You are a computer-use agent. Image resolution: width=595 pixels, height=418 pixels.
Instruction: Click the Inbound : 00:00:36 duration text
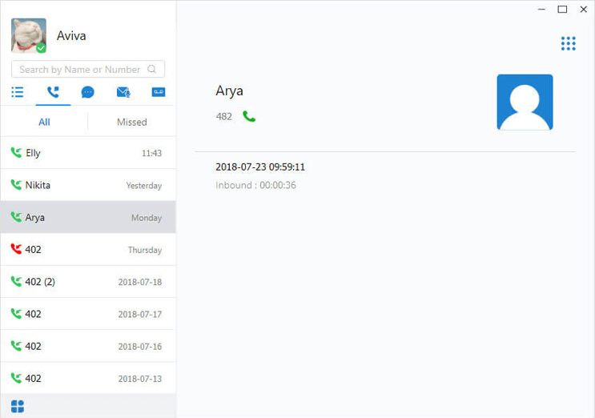pyautogui.click(x=255, y=185)
